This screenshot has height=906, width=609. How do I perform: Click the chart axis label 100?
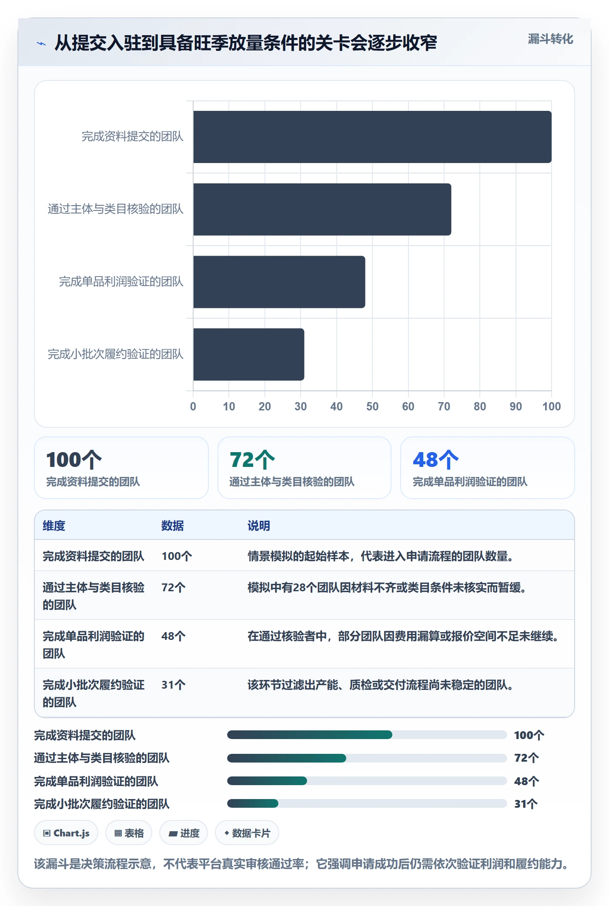click(552, 406)
